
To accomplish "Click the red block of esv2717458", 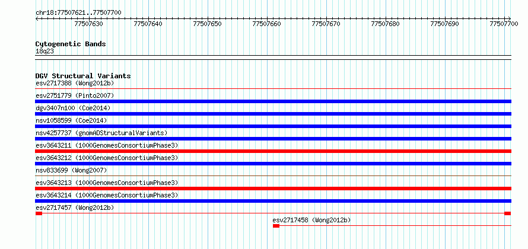I will [x=276, y=226].
